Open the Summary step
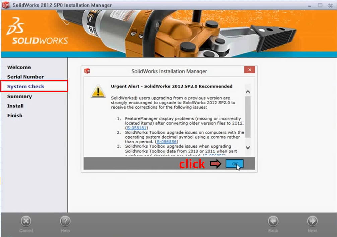Image resolution: width=337 pixels, height=237 pixels. [19, 96]
